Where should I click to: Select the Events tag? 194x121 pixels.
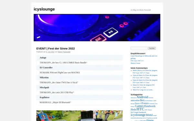145,103
